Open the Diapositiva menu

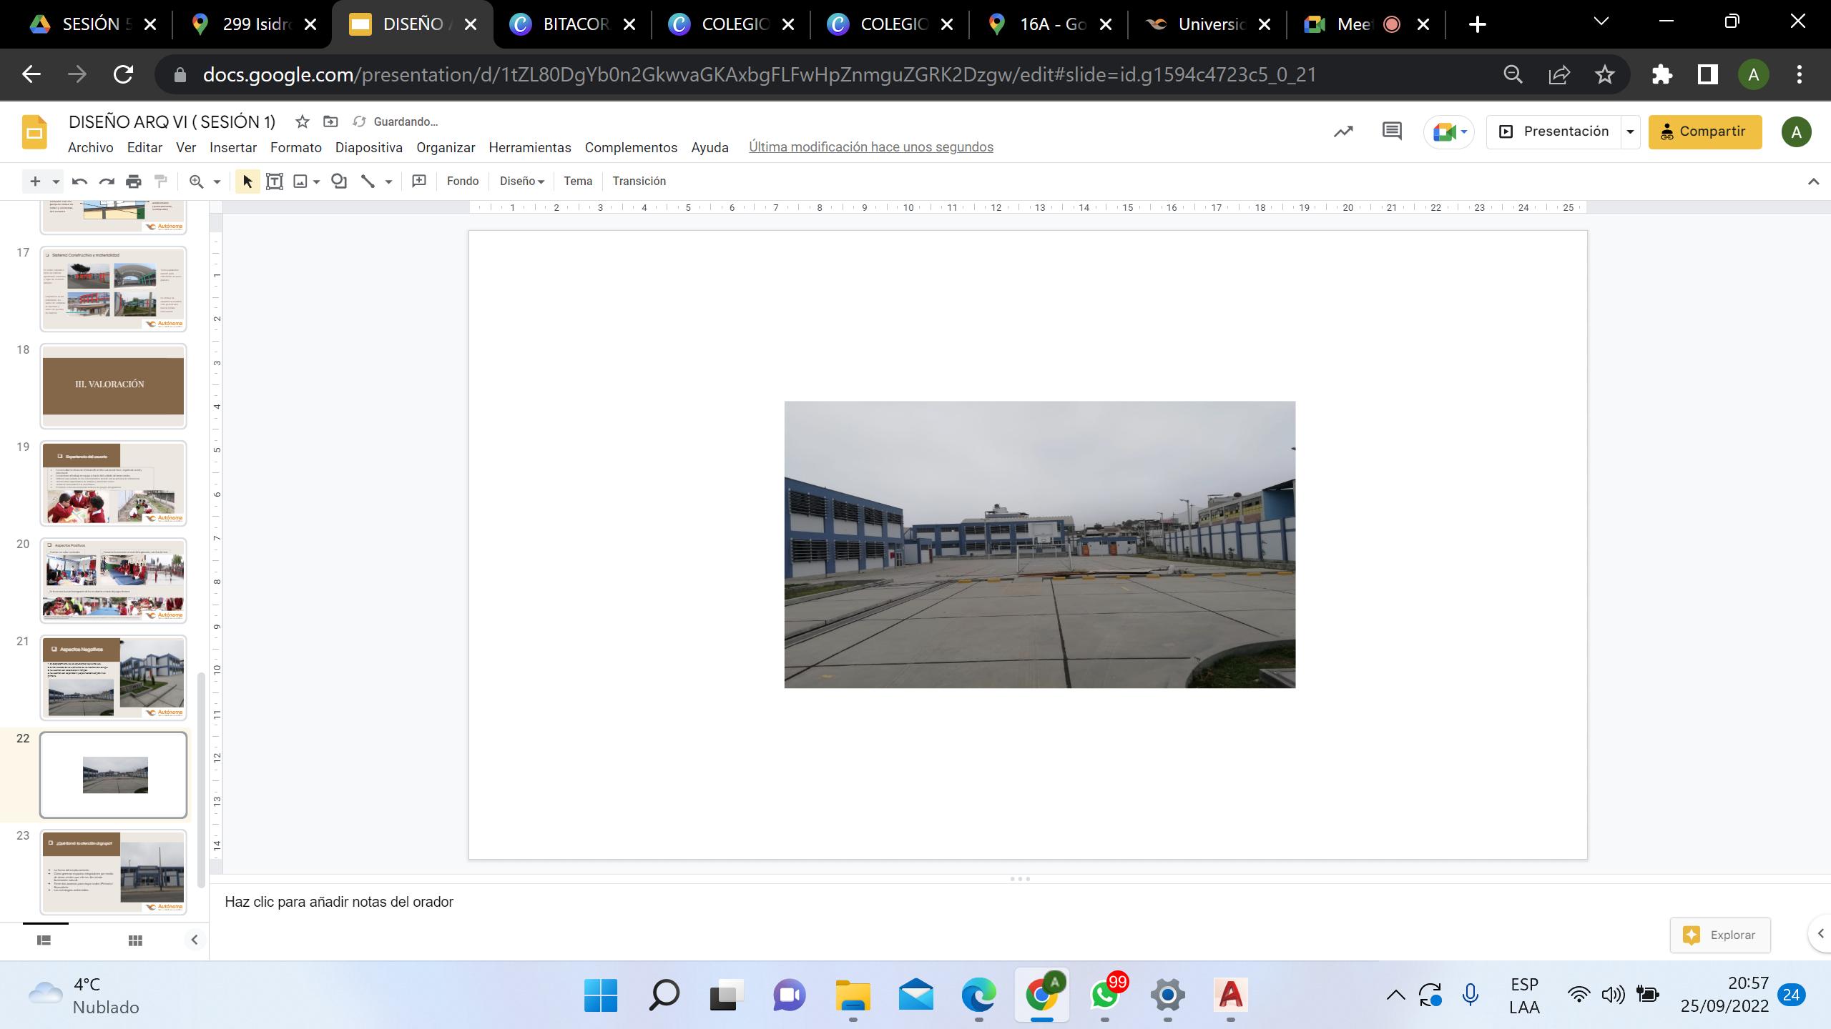tap(368, 147)
